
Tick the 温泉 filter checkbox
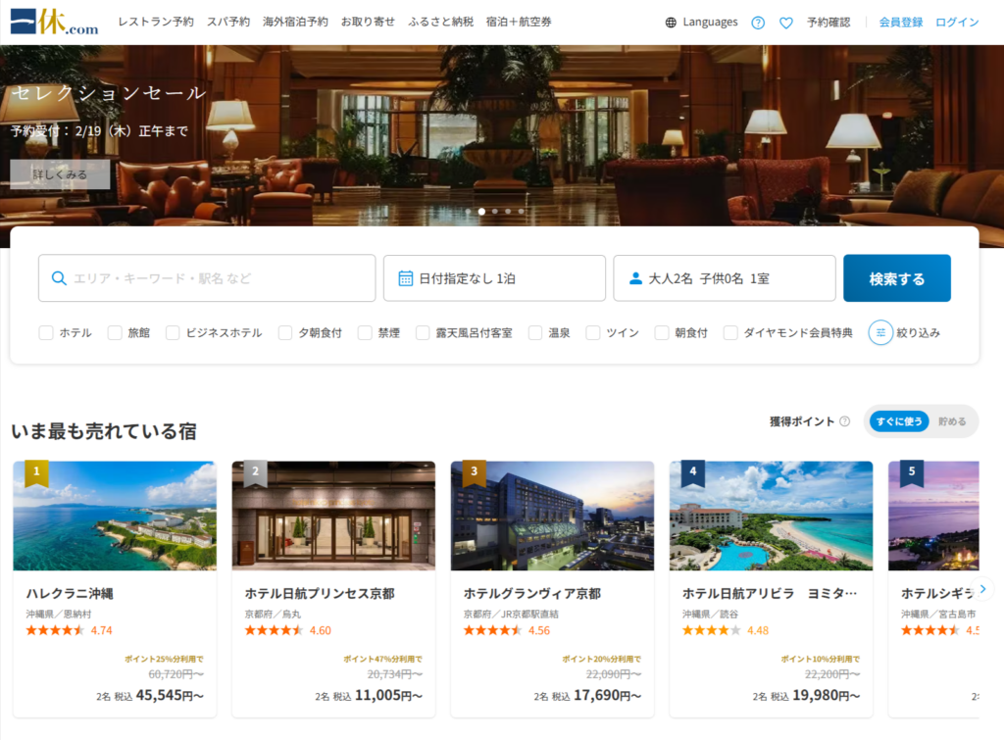coord(535,333)
